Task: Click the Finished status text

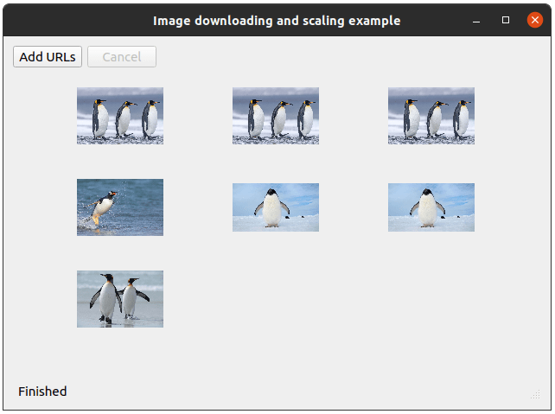Action: point(42,392)
